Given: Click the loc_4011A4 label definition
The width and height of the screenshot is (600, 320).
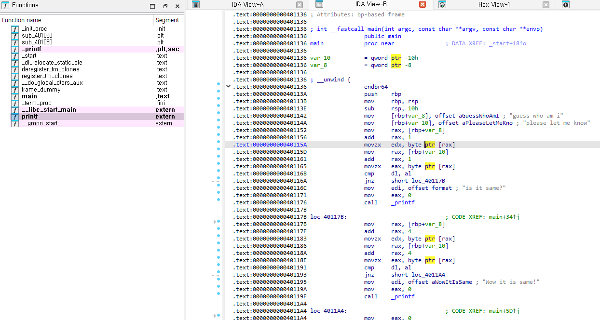Looking at the screenshot, I should click(x=328, y=311).
